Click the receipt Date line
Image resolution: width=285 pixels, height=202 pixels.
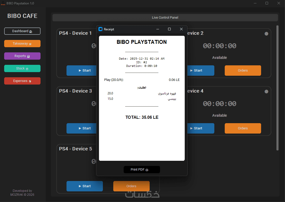[142, 59]
